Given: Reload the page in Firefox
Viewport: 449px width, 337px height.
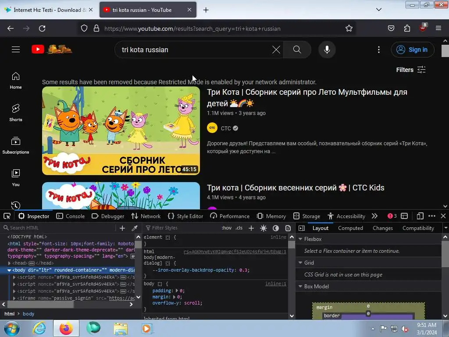Looking at the screenshot, I should pyautogui.click(x=42, y=29).
